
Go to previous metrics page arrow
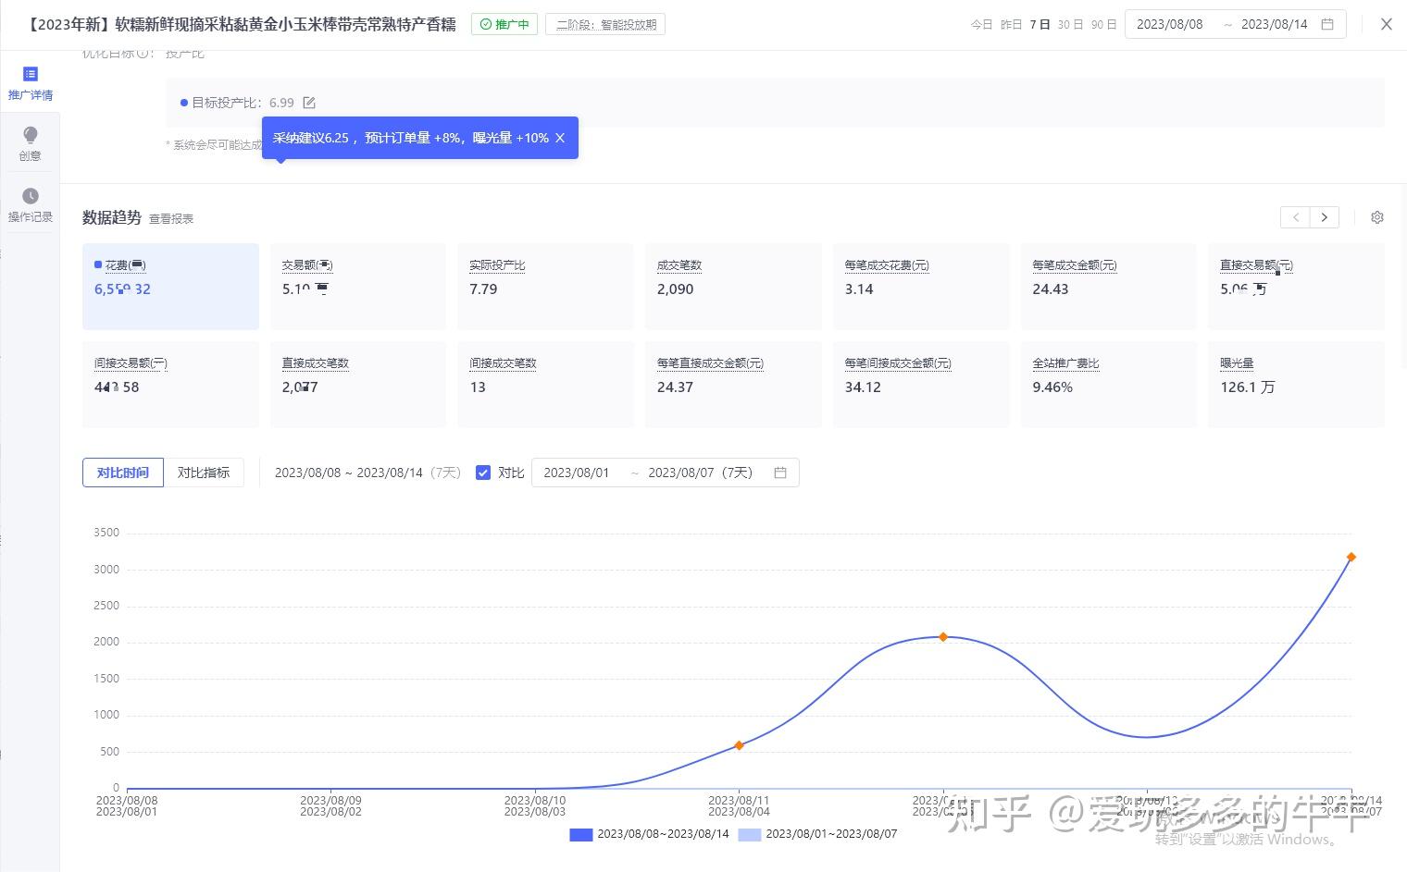click(1295, 217)
